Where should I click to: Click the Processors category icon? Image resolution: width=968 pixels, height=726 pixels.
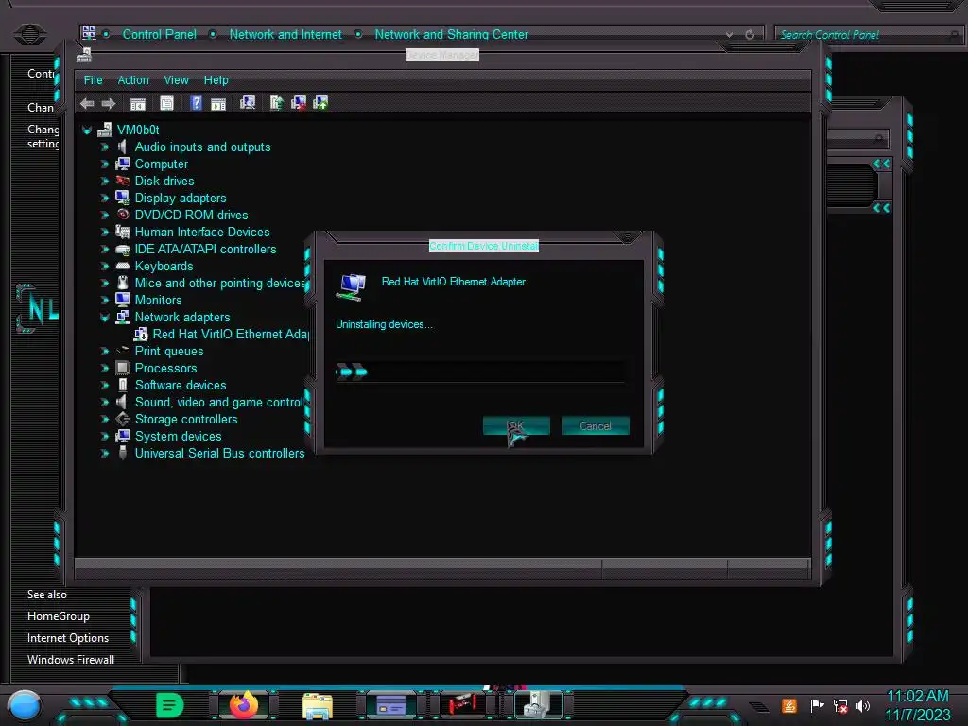point(123,368)
